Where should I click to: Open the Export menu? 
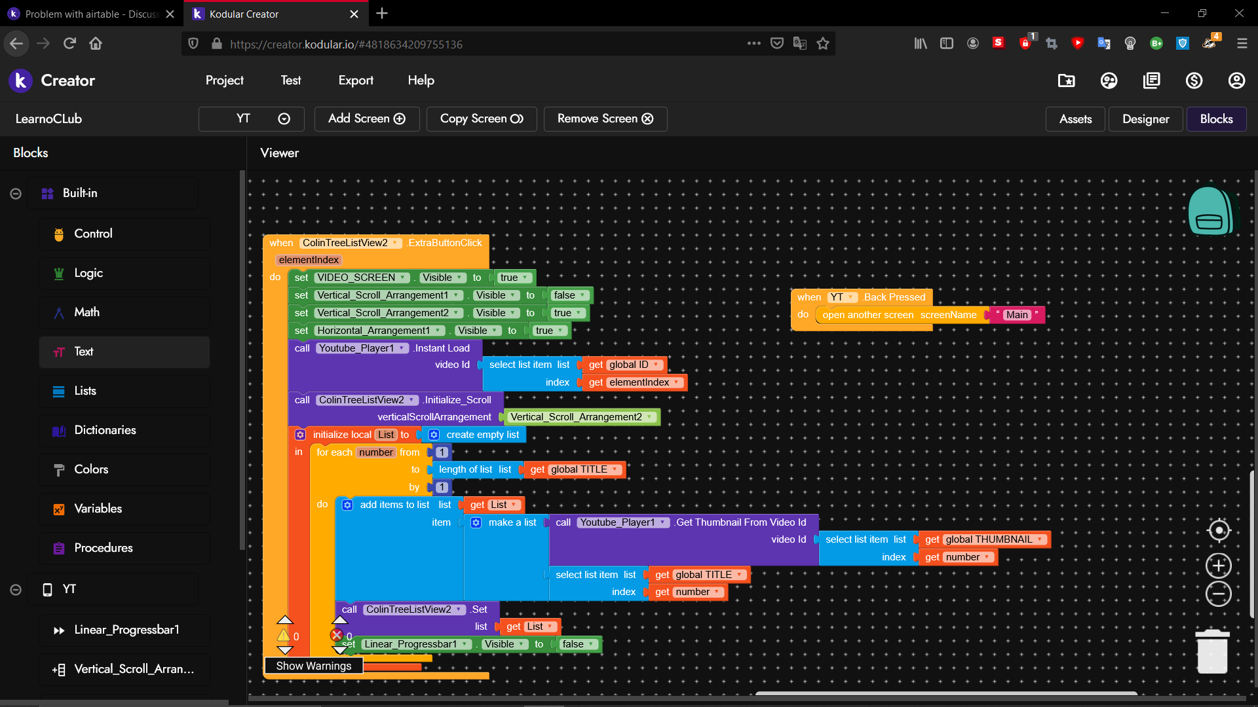[356, 81]
